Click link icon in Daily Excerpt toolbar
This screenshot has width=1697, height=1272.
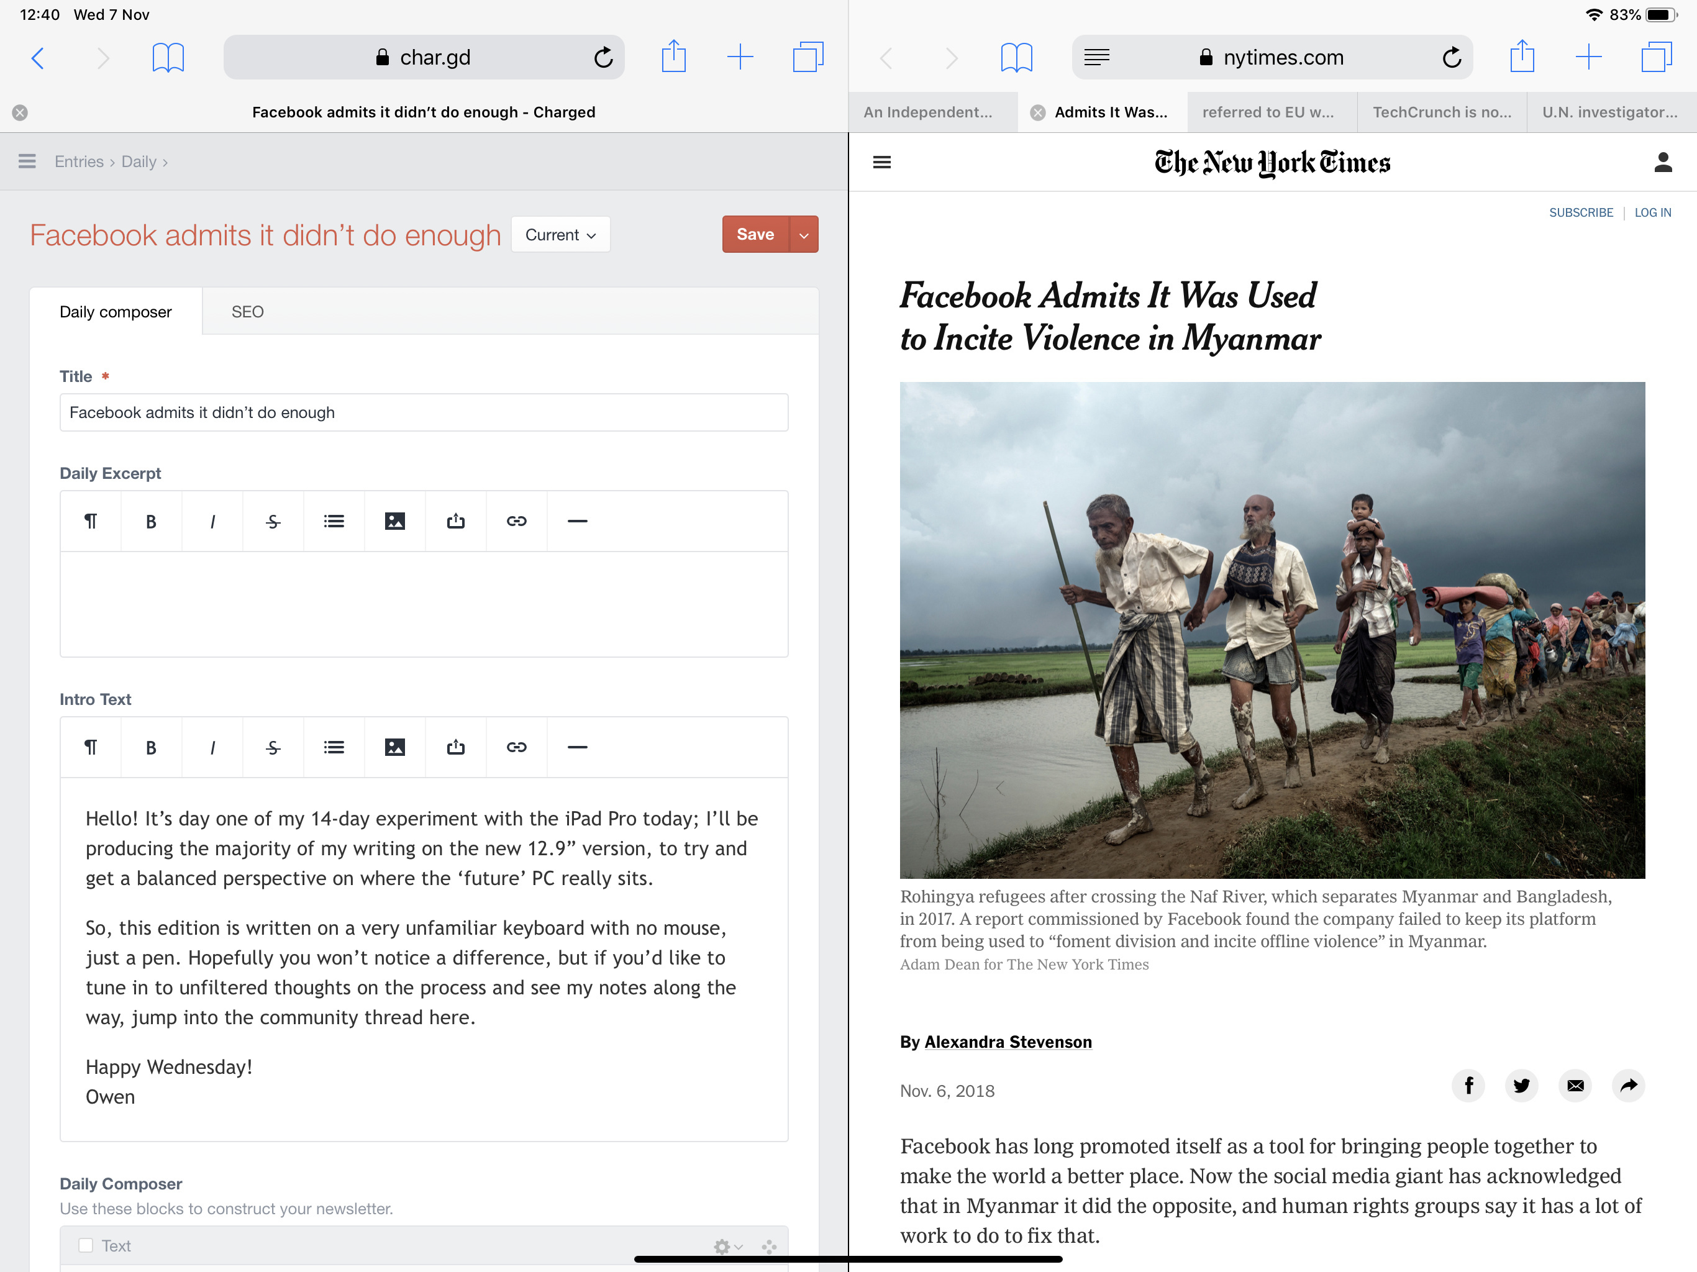click(516, 522)
